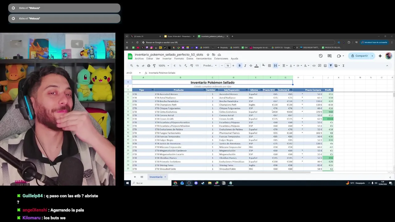Open the Extensiones menu
Screen dimensions: 395x222
221,59
